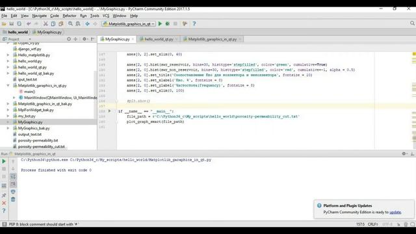Expand MainWindow class node in tree
This screenshot has width=416, height=234.
tap(14, 97)
